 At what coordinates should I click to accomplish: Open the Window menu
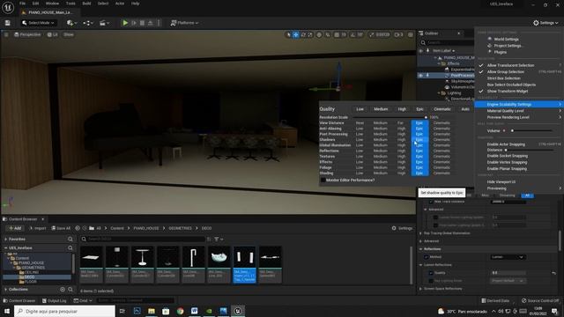(x=52, y=4)
